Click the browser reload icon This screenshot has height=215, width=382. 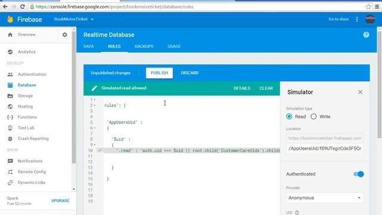(23, 7)
